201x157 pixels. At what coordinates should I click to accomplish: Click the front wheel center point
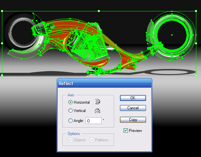coord(172,35)
